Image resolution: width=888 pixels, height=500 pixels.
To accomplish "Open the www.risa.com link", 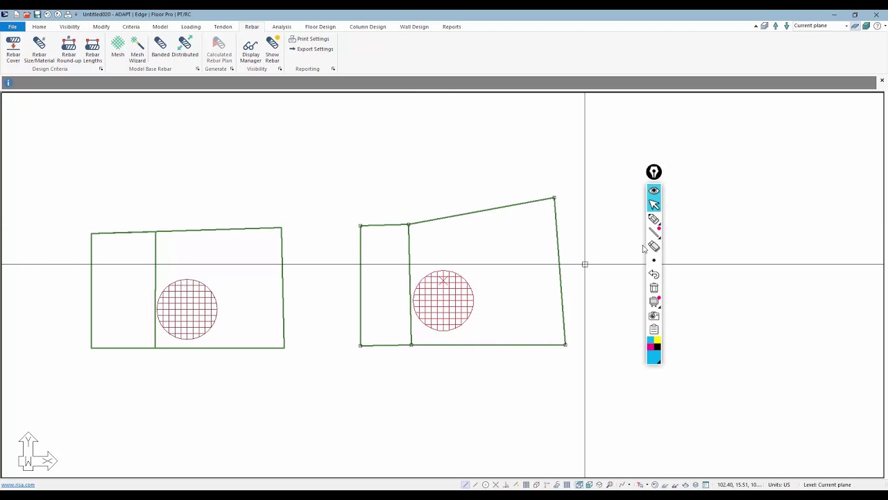I will (x=18, y=485).
